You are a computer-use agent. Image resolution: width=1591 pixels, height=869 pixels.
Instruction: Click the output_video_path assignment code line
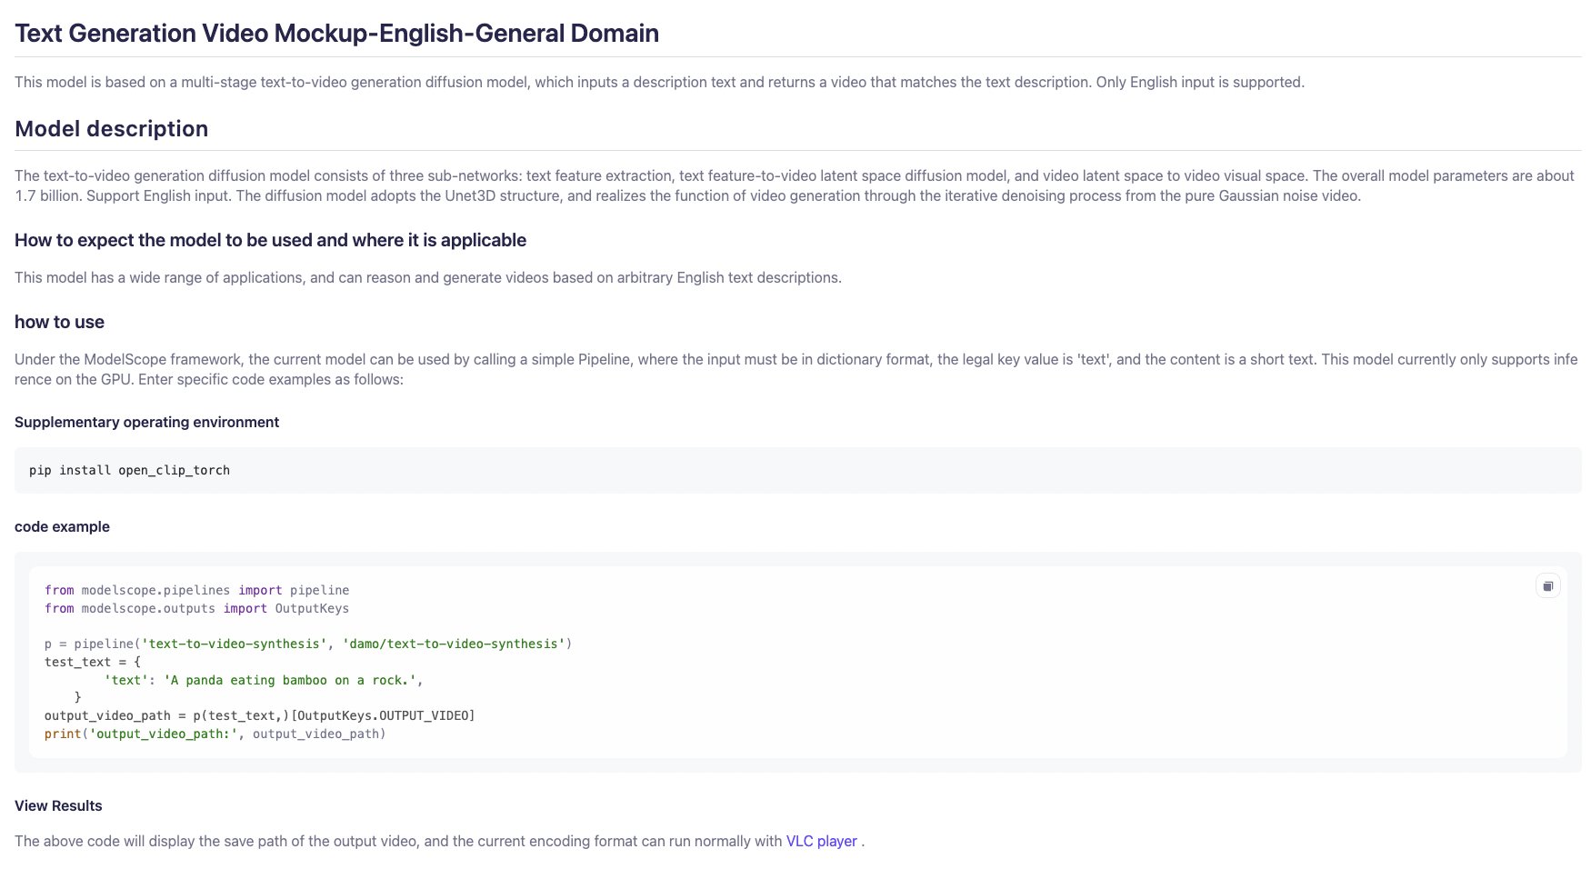tap(259, 715)
